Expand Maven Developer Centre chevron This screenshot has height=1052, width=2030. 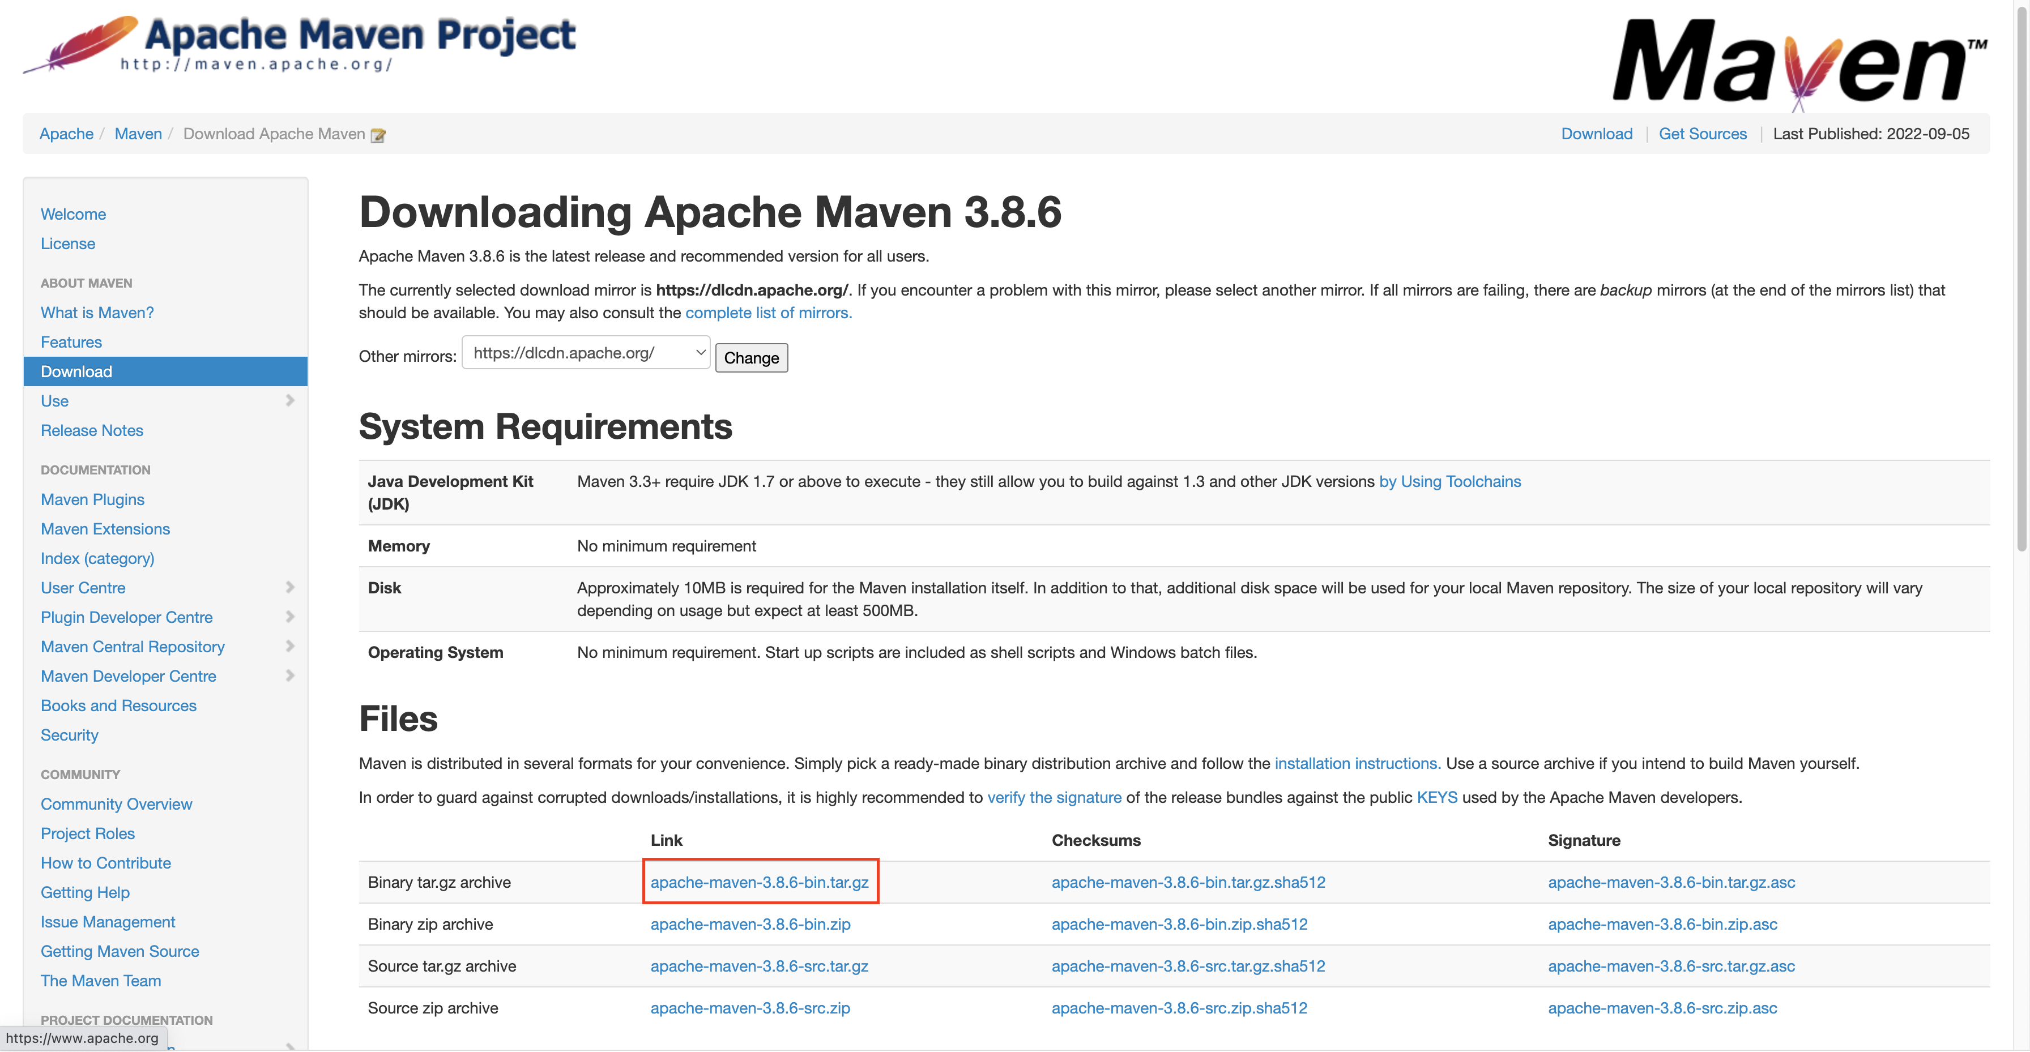click(289, 675)
